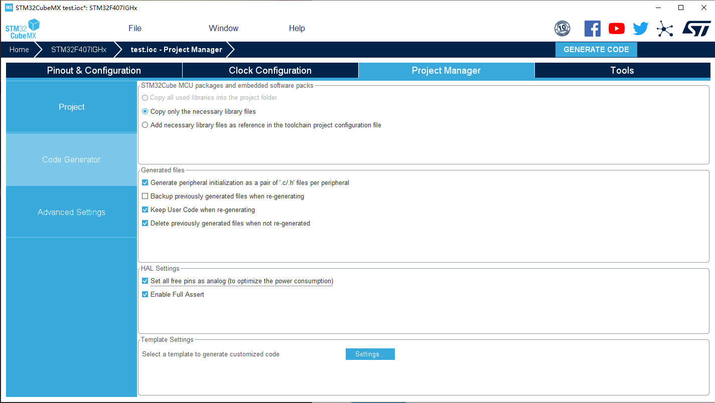Click the ST logo icon
This screenshot has width=715, height=403.
pyautogui.click(x=696, y=29)
